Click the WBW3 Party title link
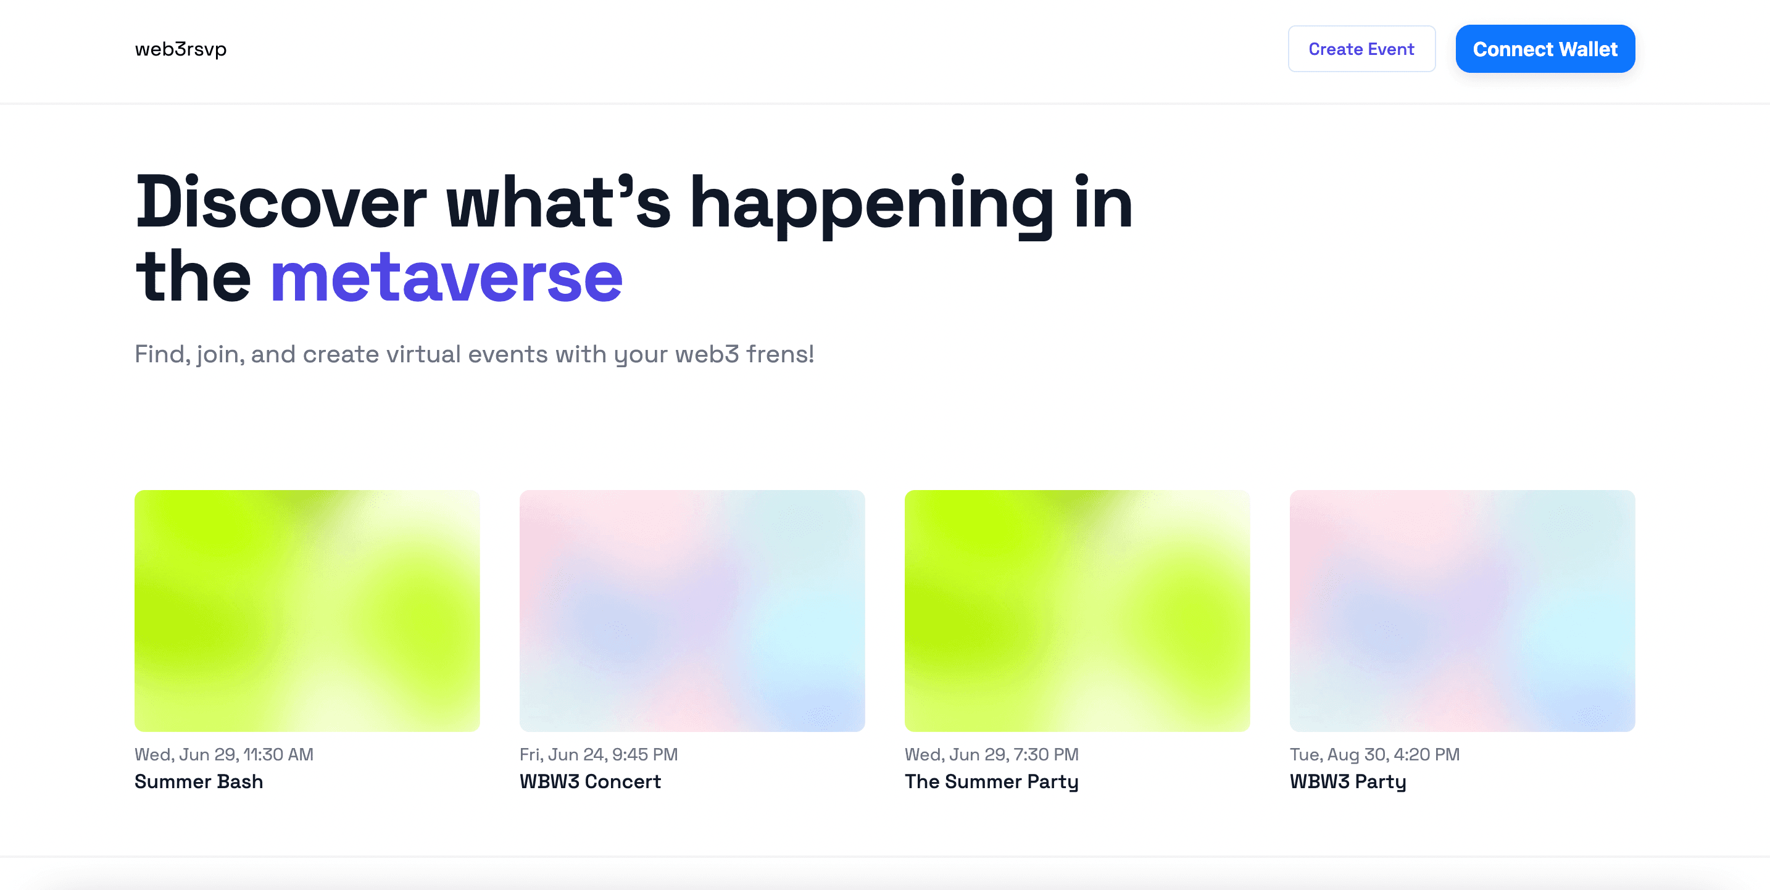Screen dimensions: 1770x890 pyautogui.click(x=1348, y=781)
